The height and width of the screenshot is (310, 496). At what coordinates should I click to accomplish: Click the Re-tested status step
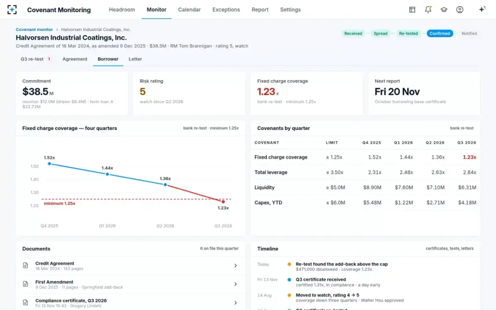tap(408, 33)
